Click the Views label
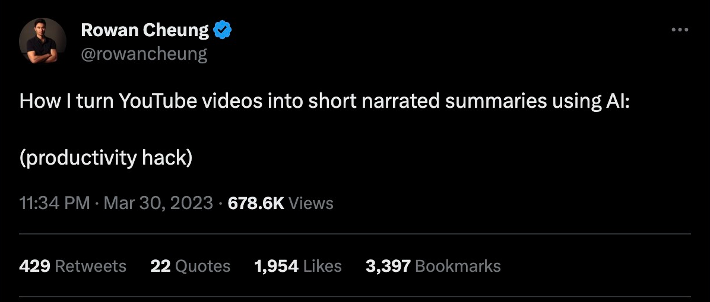This screenshot has width=710, height=302. (x=312, y=203)
